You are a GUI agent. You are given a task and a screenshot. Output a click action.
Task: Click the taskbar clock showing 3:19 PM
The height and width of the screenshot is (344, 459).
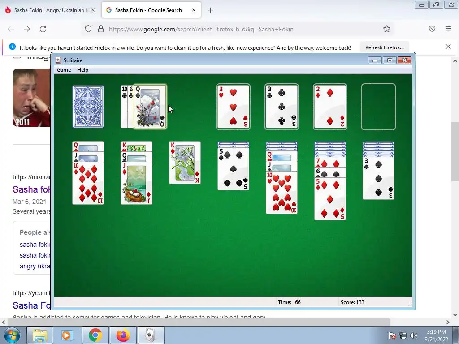click(x=436, y=335)
